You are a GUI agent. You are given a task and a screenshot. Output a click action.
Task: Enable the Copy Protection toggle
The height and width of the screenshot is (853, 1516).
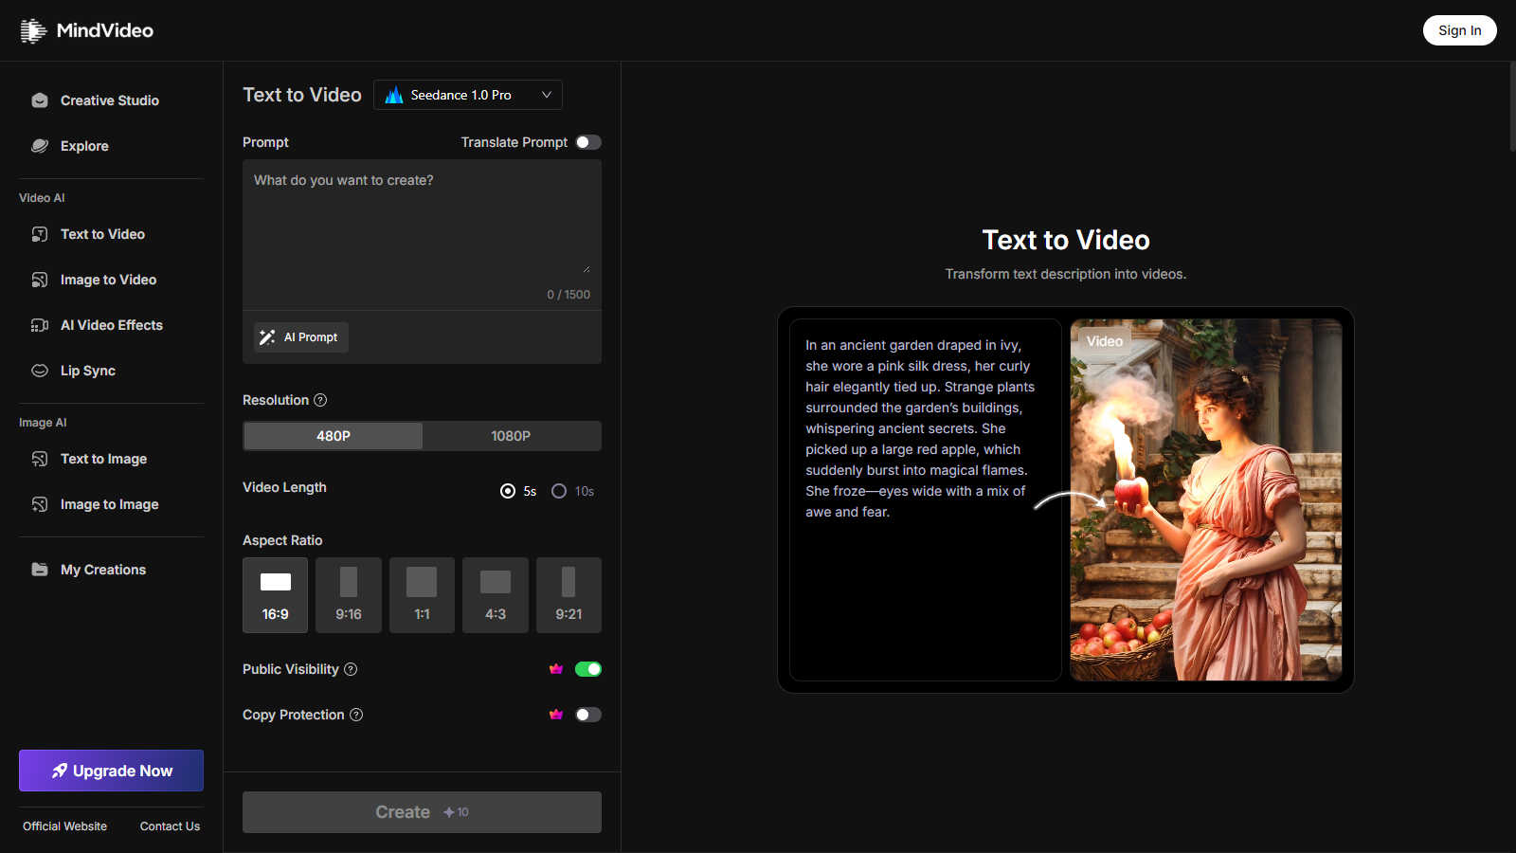pos(588,715)
